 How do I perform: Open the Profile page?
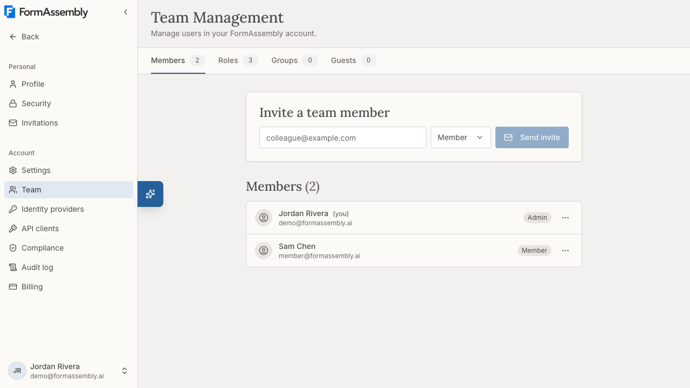click(x=68, y=84)
